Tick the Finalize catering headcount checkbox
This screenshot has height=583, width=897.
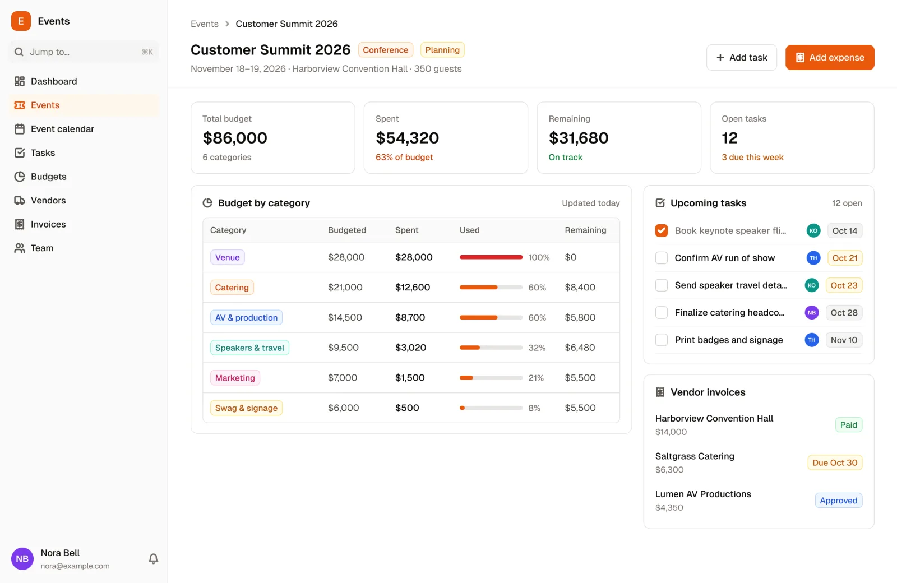point(662,313)
